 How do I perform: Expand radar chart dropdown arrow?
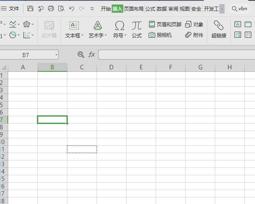(32, 24)
